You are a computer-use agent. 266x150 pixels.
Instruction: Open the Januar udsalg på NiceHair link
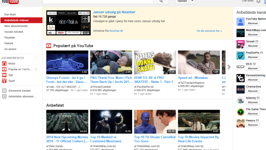click(x=114, y=12)
